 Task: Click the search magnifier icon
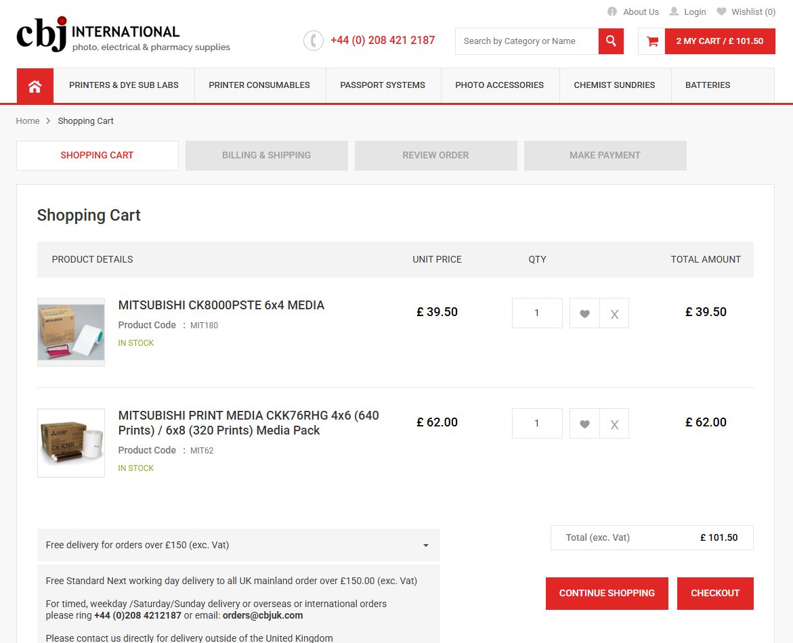pyautogui.click(x=610, y=41)
